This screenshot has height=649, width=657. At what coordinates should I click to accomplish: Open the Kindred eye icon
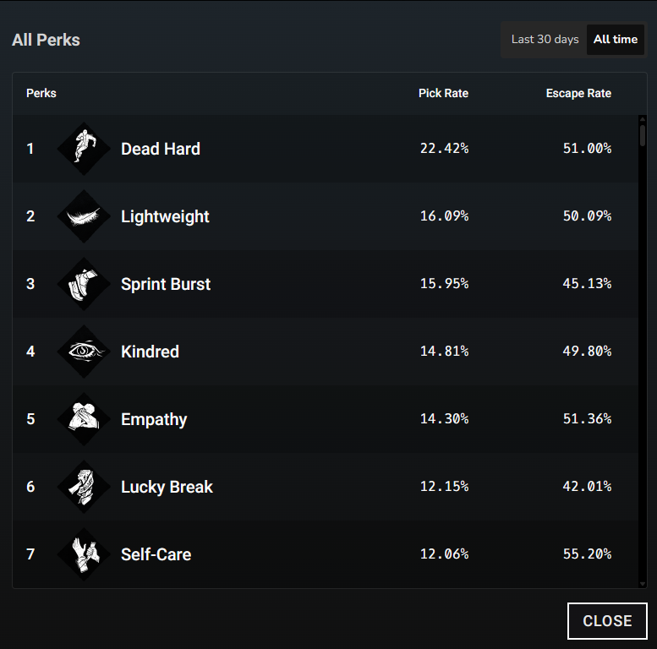tap(84, 352)
